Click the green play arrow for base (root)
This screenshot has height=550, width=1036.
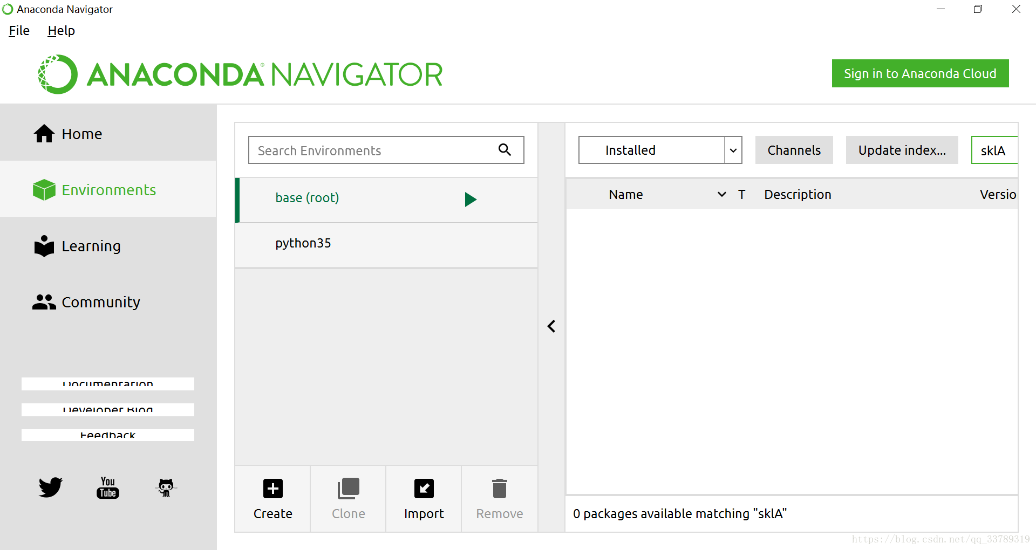coord(471,200)
